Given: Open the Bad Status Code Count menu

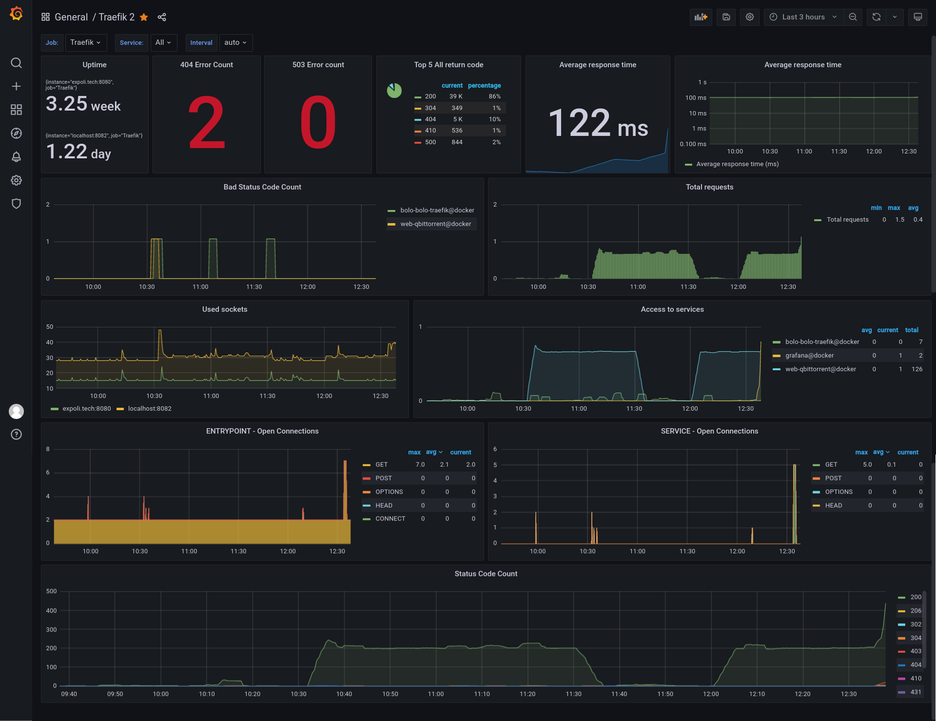Looking at the screenshot, I should [x=262, y=187].
